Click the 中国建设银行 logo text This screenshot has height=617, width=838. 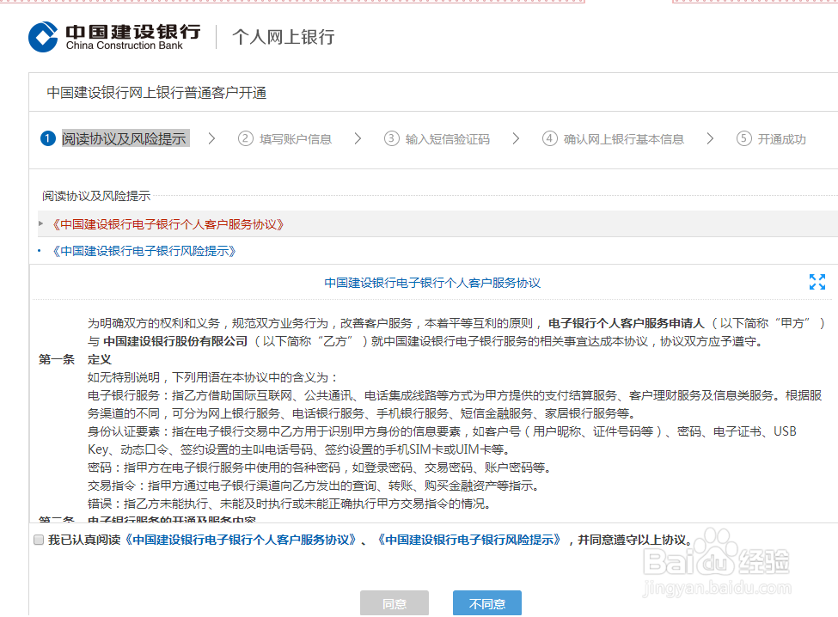133,32
